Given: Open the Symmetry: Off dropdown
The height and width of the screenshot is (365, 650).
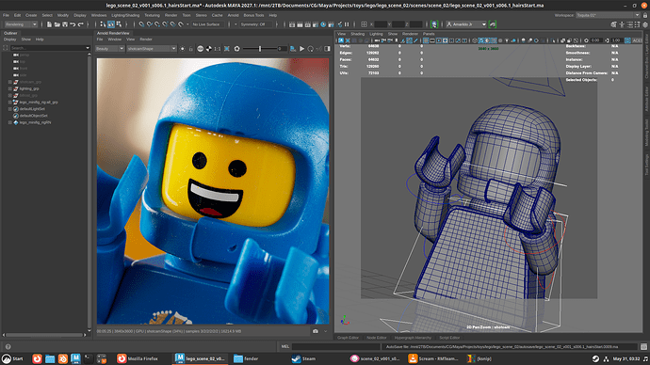Looking at the screenshot, I should (257, 24).
